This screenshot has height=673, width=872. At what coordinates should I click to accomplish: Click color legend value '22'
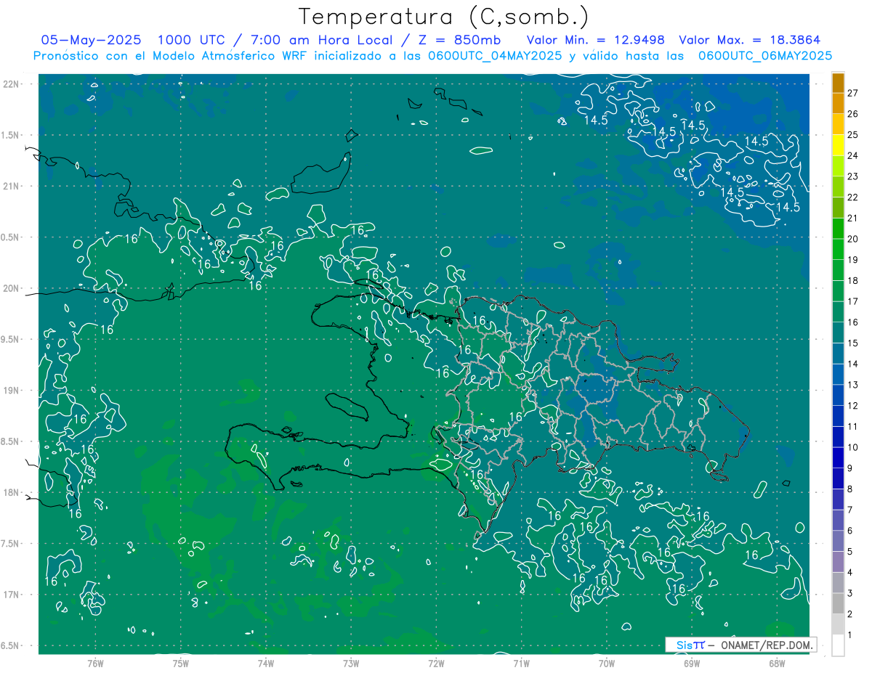[853, 197]
